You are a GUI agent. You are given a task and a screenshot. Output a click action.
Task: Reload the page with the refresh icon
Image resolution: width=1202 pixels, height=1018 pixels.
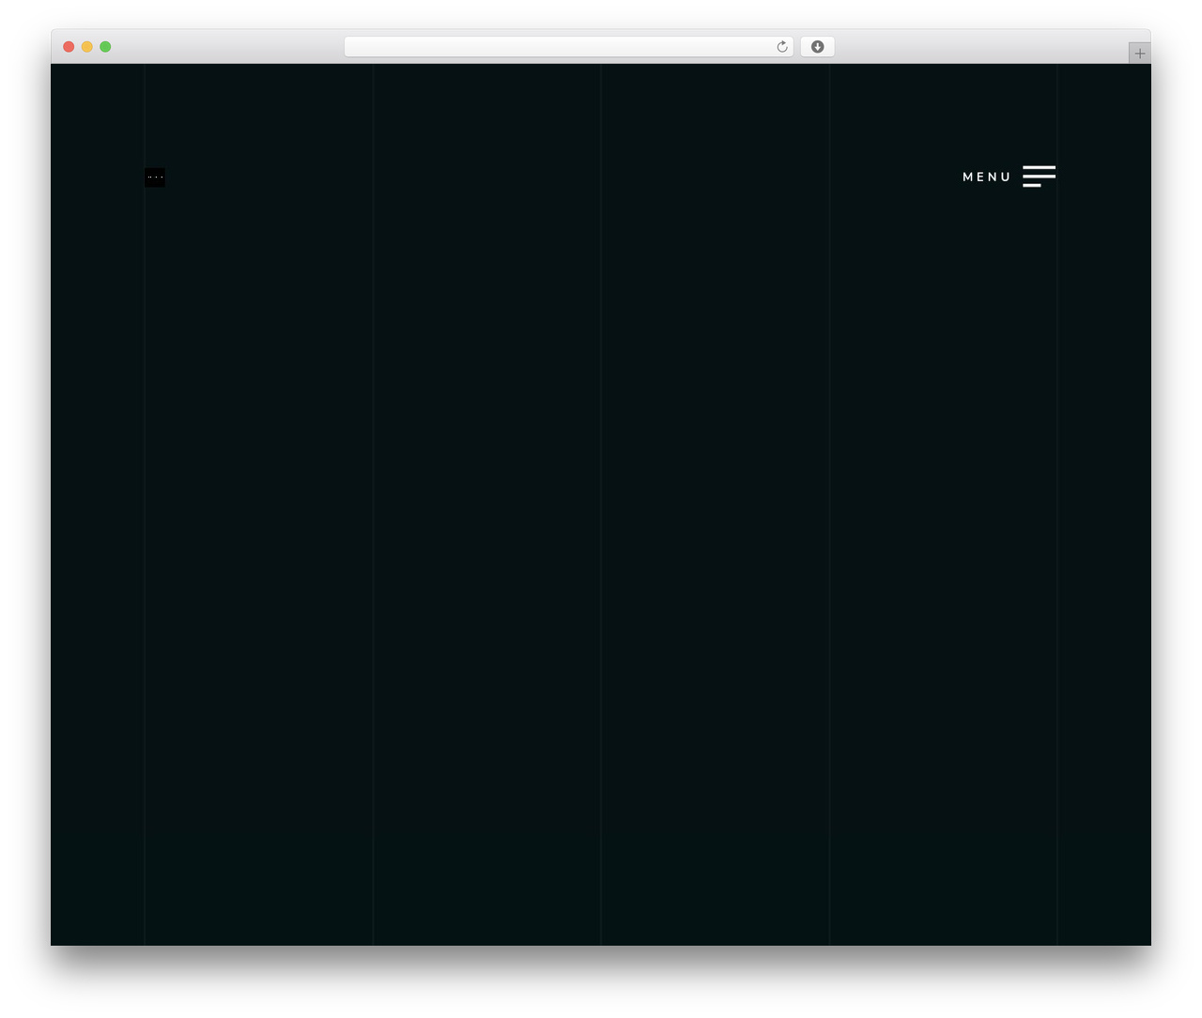pos(782,47)
